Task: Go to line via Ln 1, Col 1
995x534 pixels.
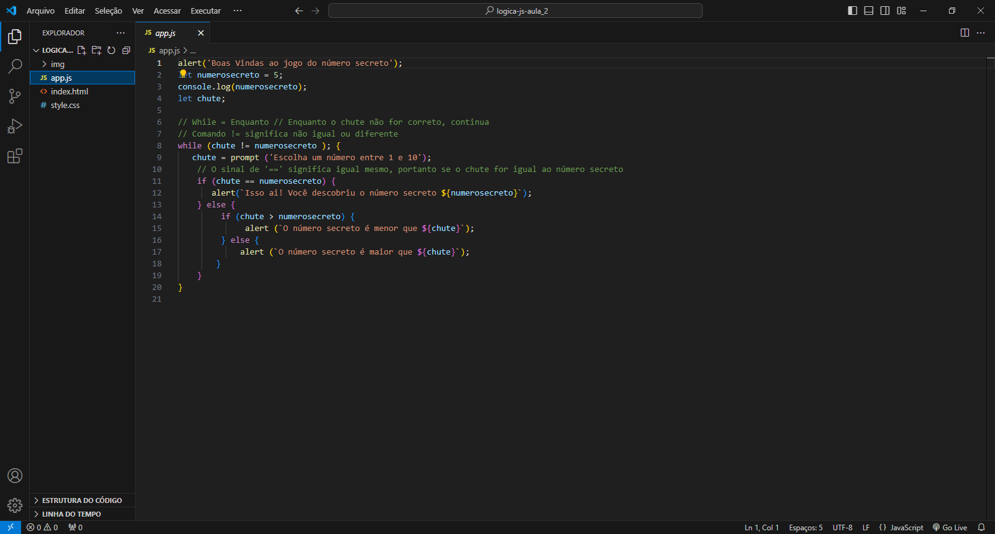Action: coord(762,527)
